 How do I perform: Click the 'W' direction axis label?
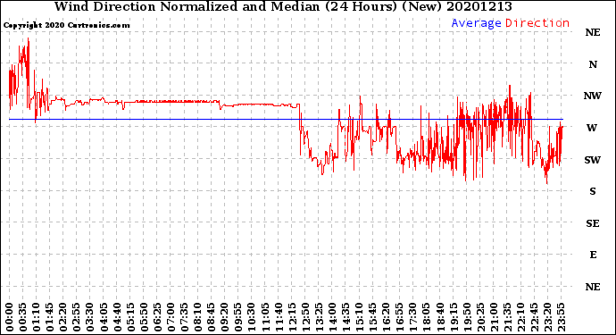592,128
